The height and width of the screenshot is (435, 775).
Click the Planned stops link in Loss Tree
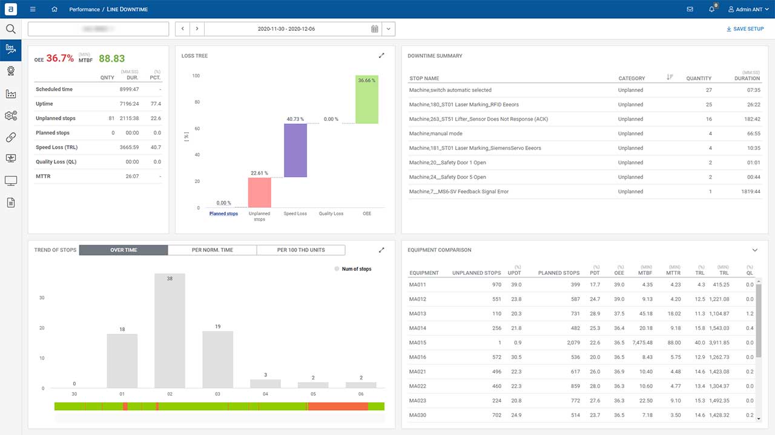click(x=223, y=214)
